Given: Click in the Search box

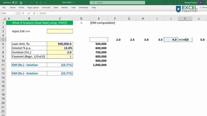Looking at the screenshot, I should pos(117,3).
